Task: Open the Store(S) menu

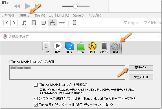Action: click(79, 15)
